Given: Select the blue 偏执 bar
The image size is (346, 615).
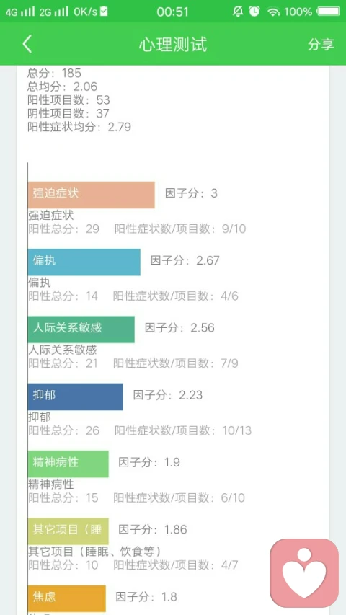Looking at the screenshot, I should point(84,262).
